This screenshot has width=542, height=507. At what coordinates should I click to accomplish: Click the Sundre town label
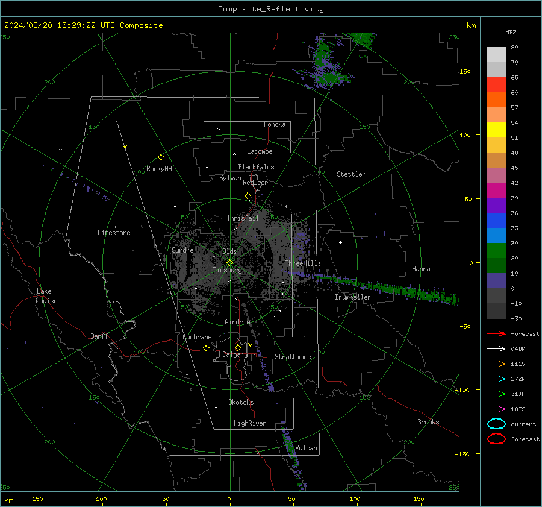click(182, 250)
